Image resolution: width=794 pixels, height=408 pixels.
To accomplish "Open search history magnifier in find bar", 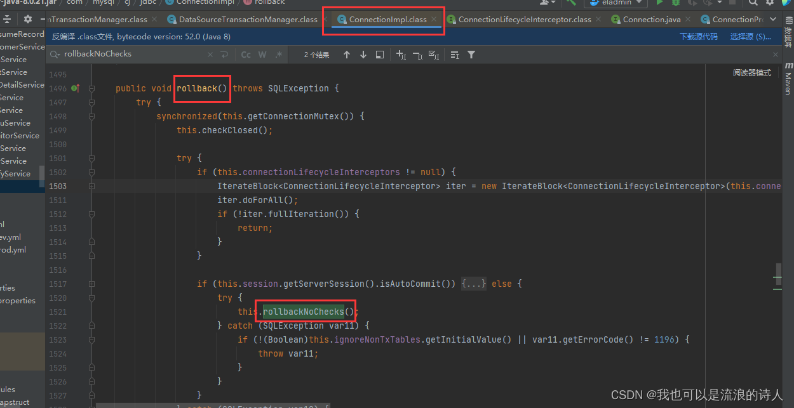I will (x=55, y=54).
